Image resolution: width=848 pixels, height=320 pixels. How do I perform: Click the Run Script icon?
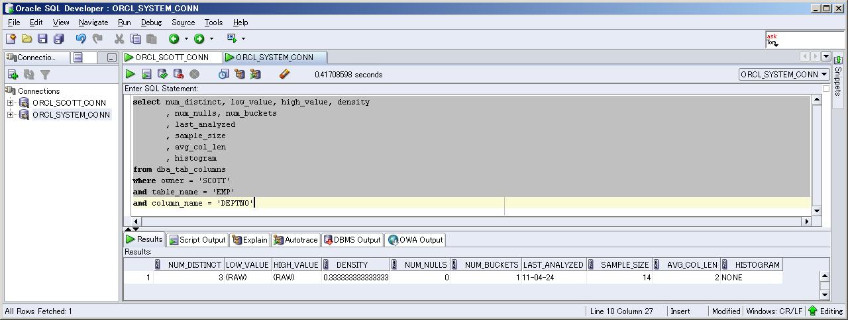click(x=146, y=74)
